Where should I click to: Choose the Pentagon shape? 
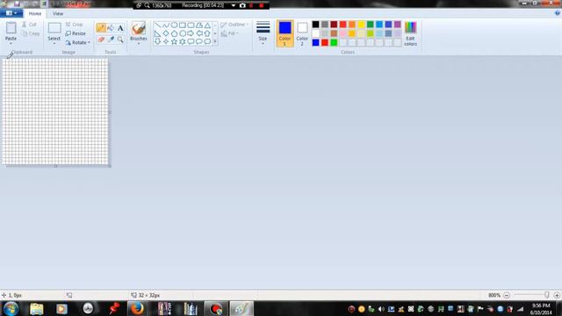(174, 33)
